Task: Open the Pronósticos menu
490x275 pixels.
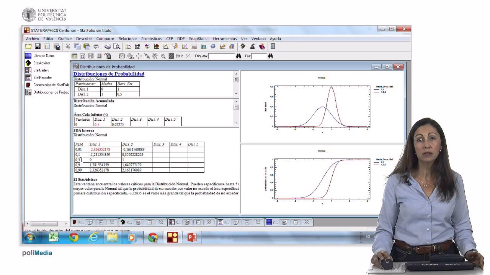Action: coord(151,39)
